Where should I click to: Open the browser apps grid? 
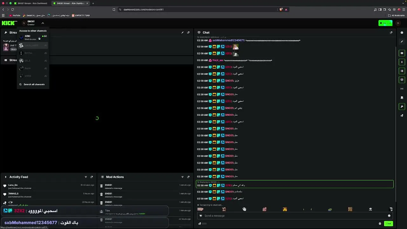(x=3, y=15)
